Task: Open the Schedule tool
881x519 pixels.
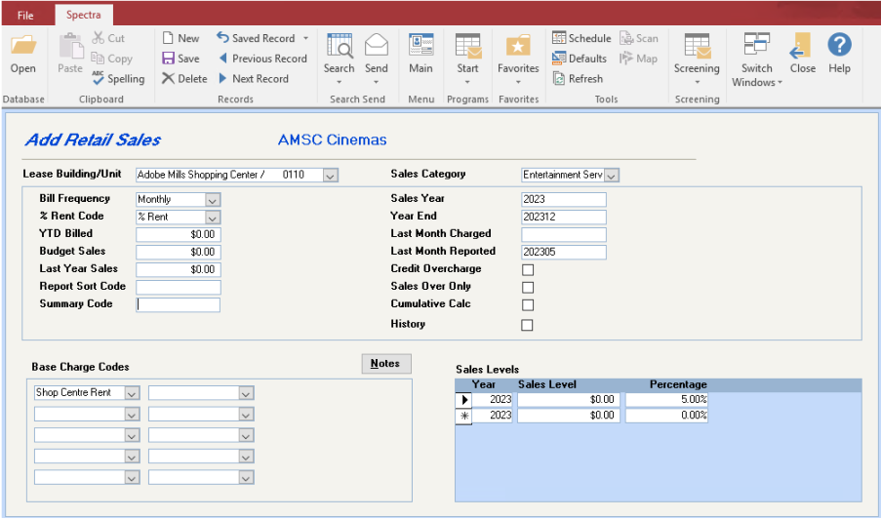Action: (581, 38)
